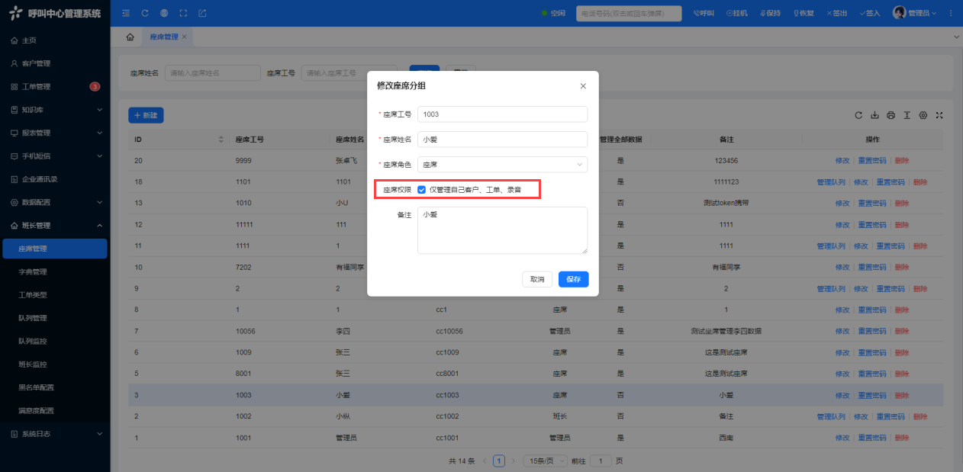The width and height of the screenshot is (963, 472).
Task: Expand the 知识库 sidebar section
Action: coord(55,110)
